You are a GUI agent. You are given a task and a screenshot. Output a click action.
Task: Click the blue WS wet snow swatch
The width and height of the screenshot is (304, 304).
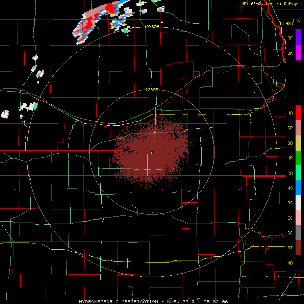point(298,188)
